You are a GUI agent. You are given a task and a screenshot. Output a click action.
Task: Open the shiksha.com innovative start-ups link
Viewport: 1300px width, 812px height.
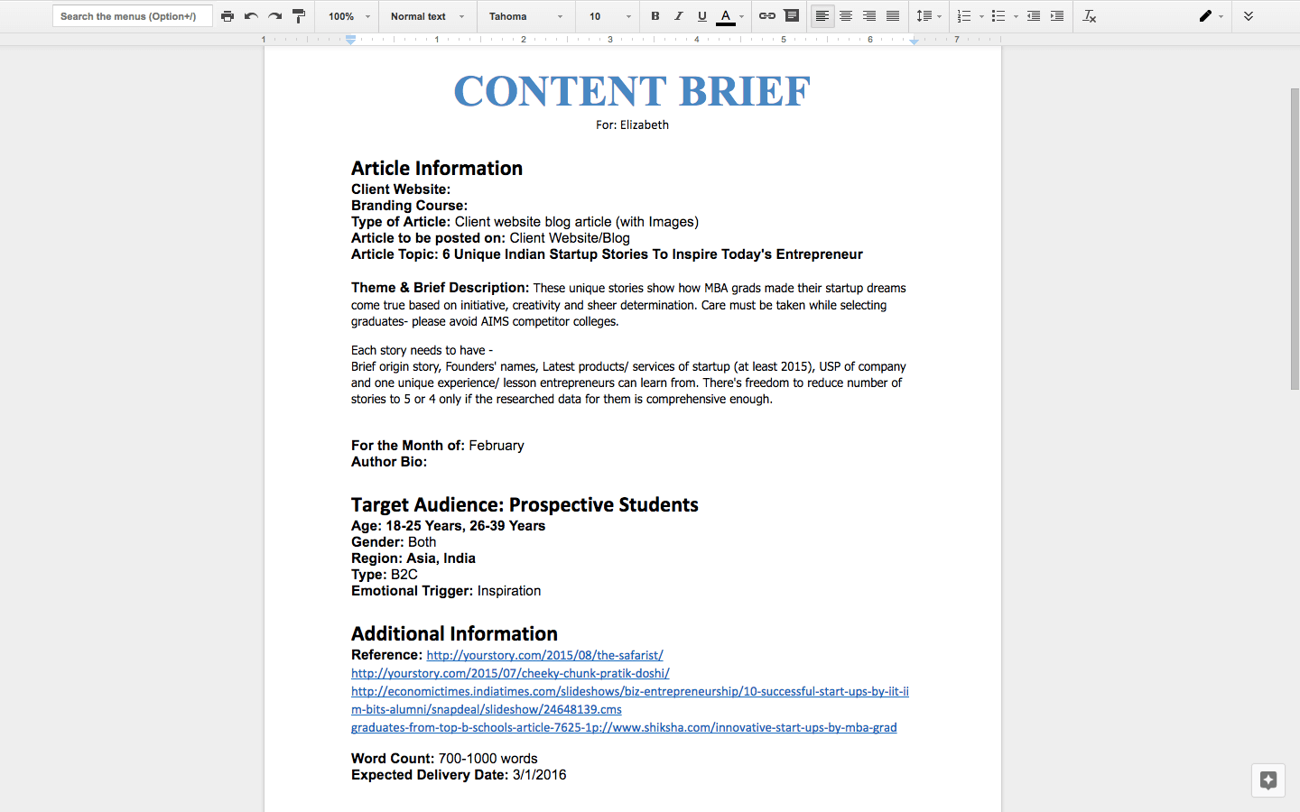[x=624, y=727]
